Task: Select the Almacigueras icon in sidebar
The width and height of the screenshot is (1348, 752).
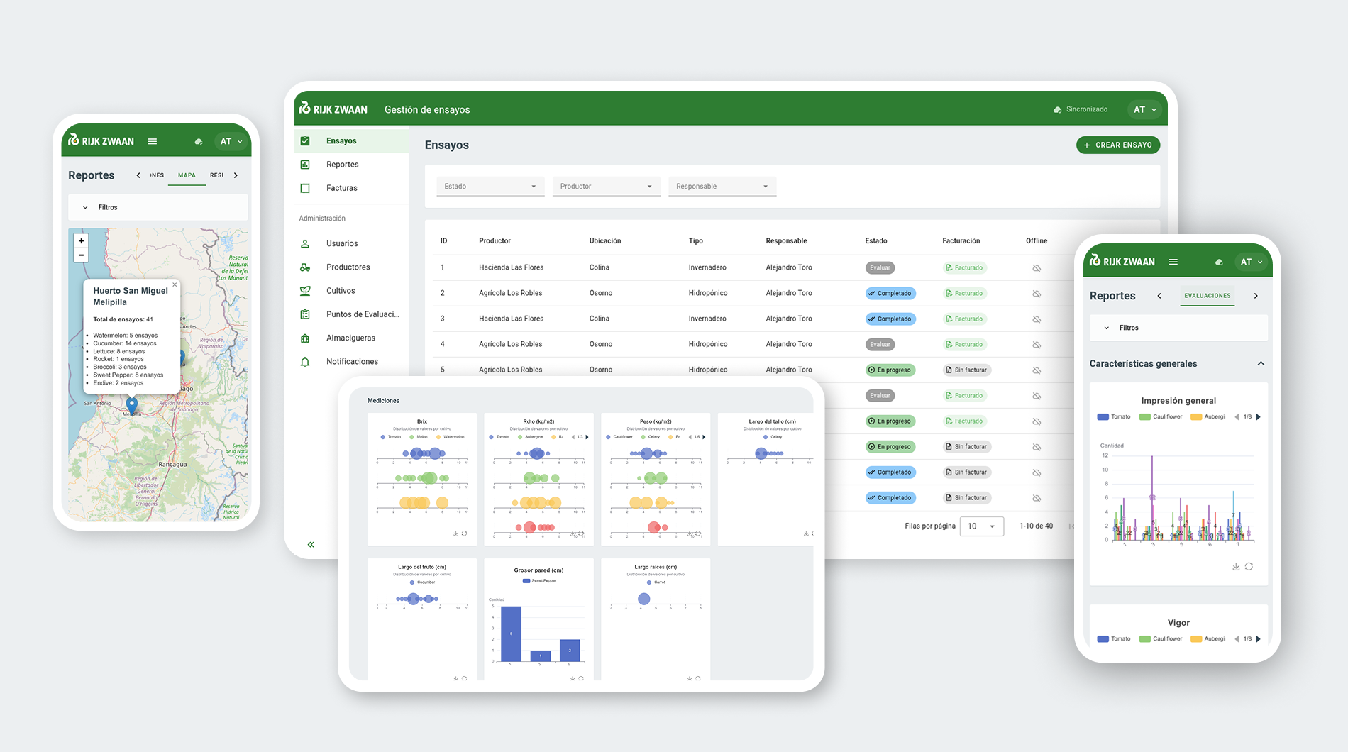Action: 305,338
